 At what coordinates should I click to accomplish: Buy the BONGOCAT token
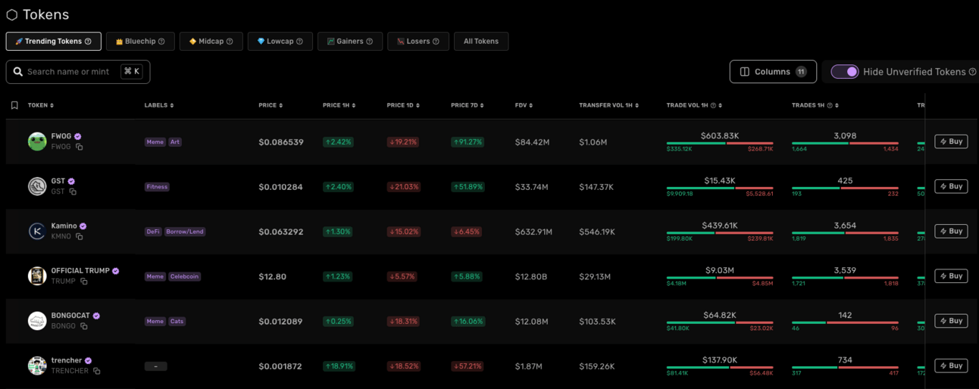951,321
